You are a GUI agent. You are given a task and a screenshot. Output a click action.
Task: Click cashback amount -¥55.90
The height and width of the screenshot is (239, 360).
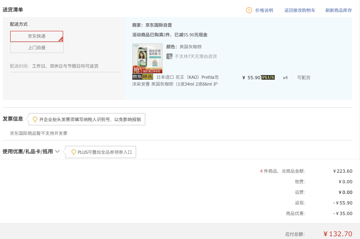343,203
